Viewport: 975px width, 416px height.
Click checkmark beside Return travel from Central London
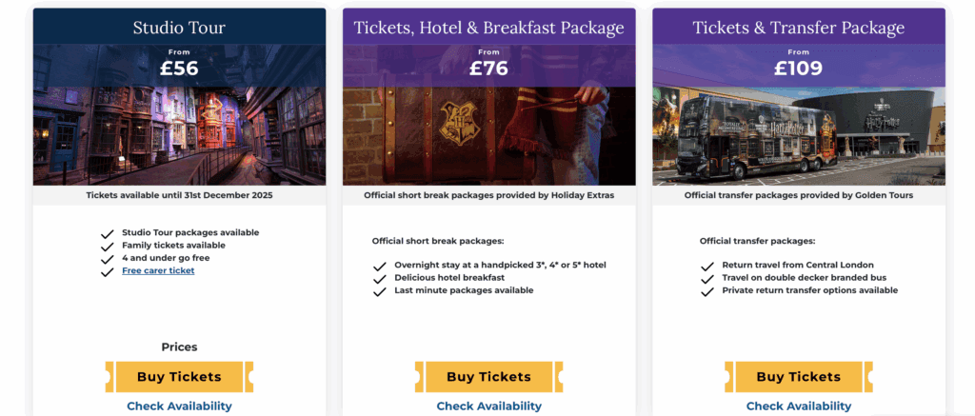point(706,266)
